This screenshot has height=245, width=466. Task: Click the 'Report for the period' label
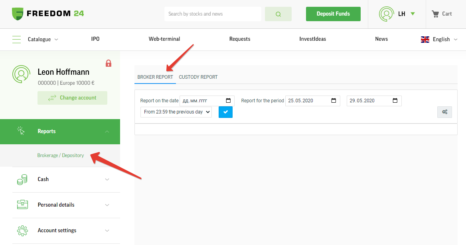[263, 101]
